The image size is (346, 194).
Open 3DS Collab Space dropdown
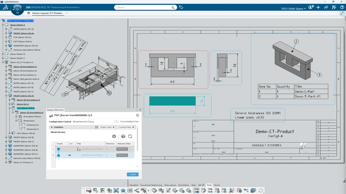pos(293,9)
